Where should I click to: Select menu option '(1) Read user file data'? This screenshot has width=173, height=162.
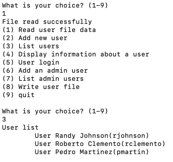coord(49,30)
